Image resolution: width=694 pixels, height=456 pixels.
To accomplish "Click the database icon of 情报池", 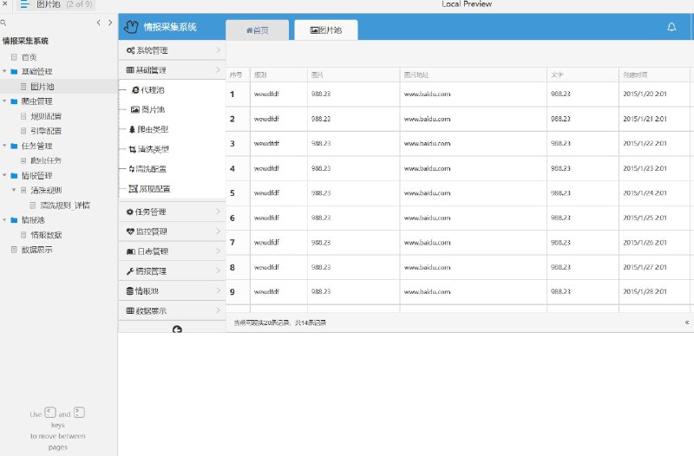I will 129,291.
